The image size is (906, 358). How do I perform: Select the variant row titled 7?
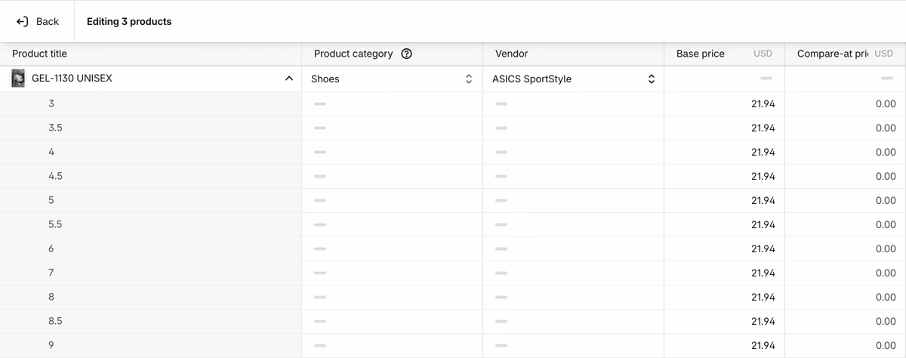(150, 273)
